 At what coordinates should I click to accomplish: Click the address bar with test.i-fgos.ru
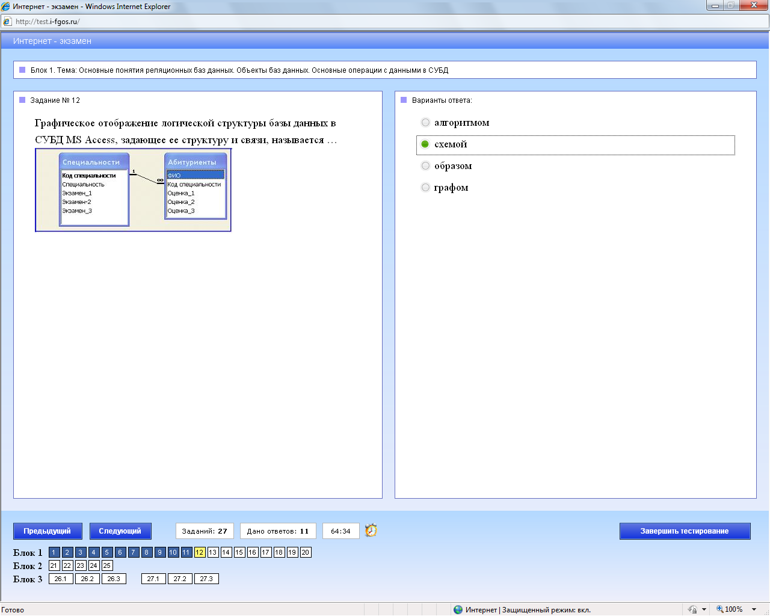(385, 22)
